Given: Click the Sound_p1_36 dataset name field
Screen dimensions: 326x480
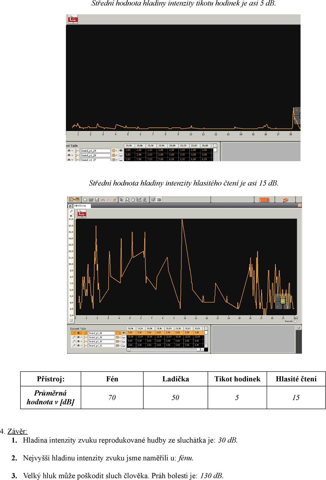Looking at the screenshot, I should point(102,333).
